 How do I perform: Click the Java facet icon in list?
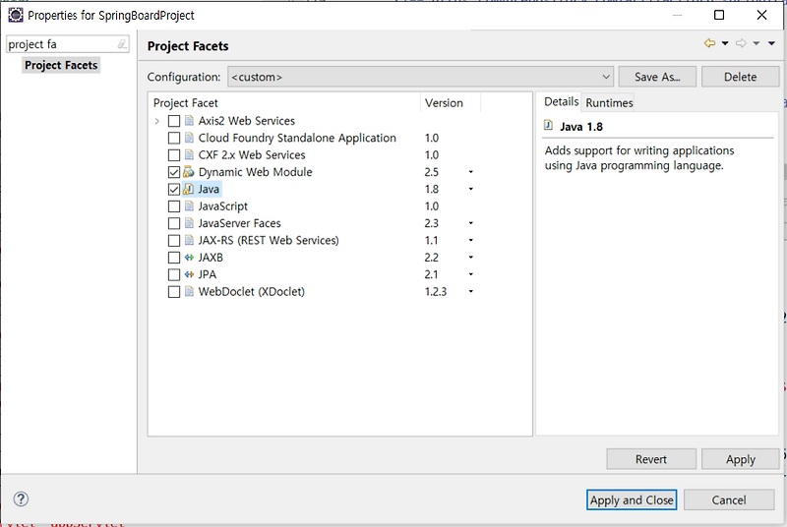[x=190, y=189]
